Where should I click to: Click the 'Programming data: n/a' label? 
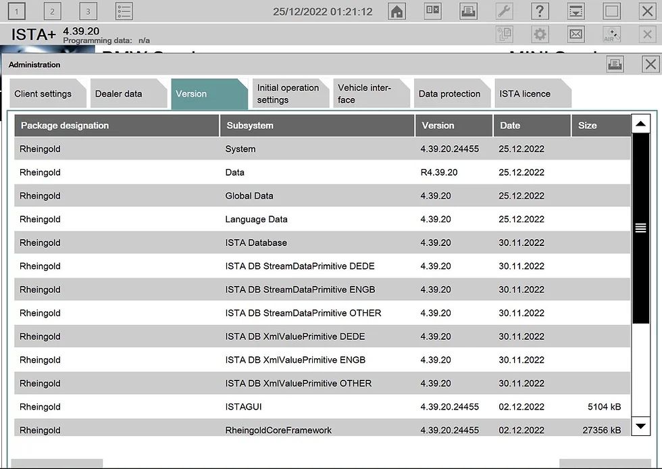click(x=107, y=41)
